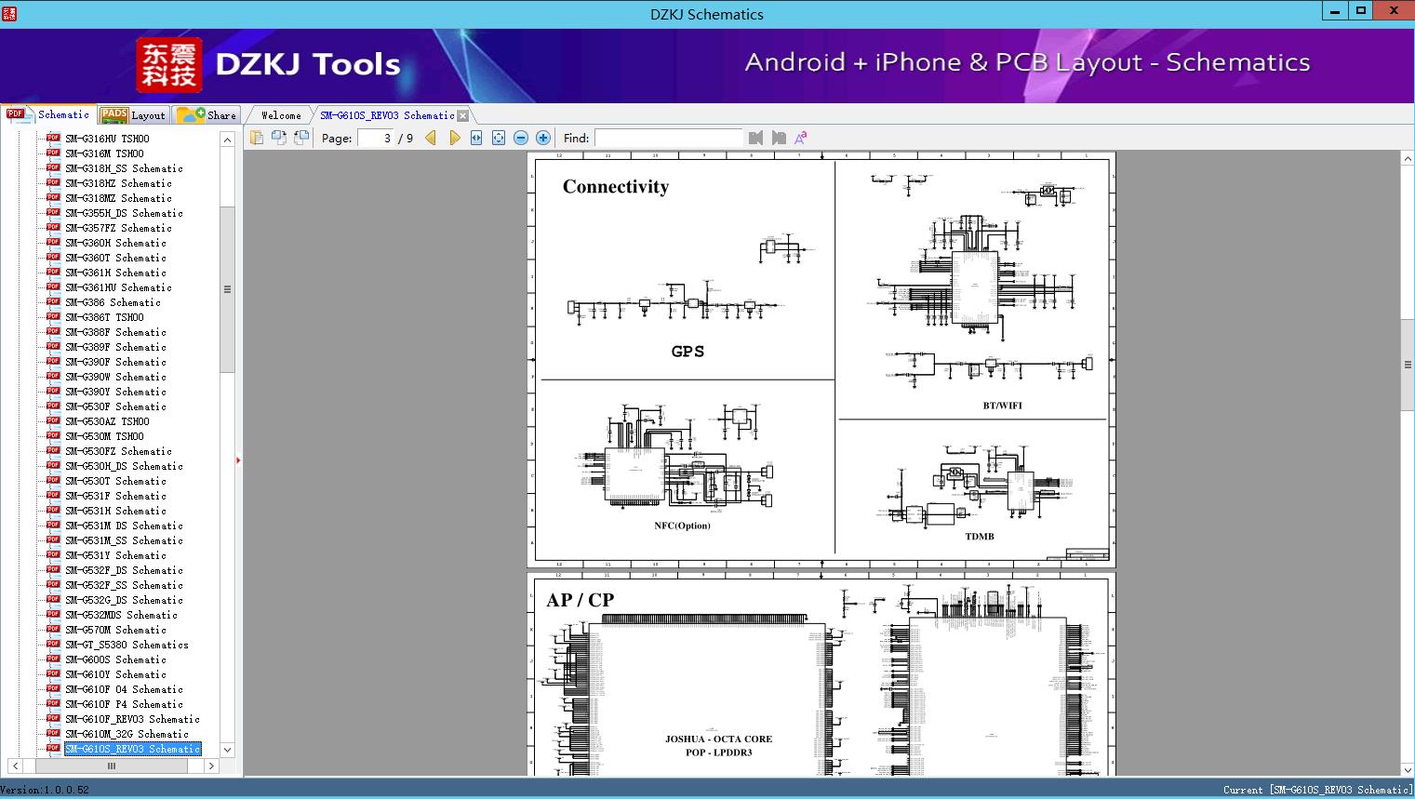Screen dimensions: 1415x799
Task: Open SM-G316HU TSHOO in the tree
Action: click(107, 139)
